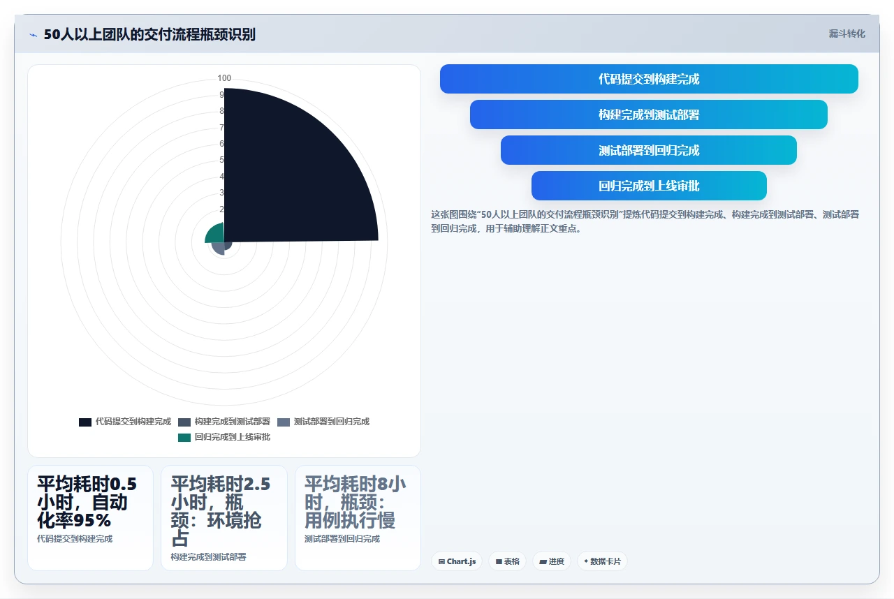Image resolution: width=894 pixels, height=599 pixels.
Task: Click the 数据卡片 tag
Action: pyautogui.click(x=602, y=561)
